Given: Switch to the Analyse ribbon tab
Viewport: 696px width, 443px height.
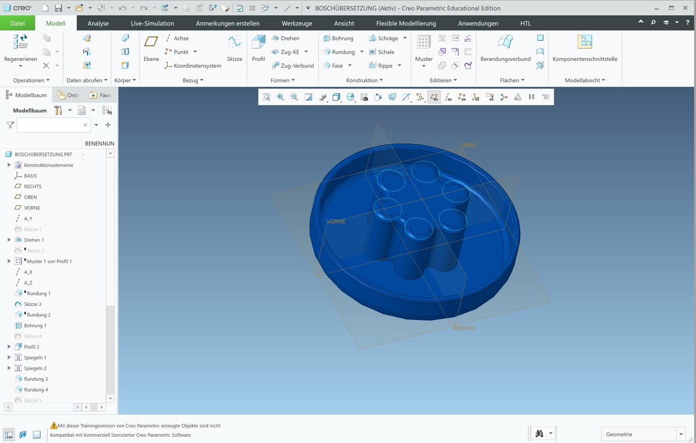Looking at the screenshot, I should (x=98, y=23).
